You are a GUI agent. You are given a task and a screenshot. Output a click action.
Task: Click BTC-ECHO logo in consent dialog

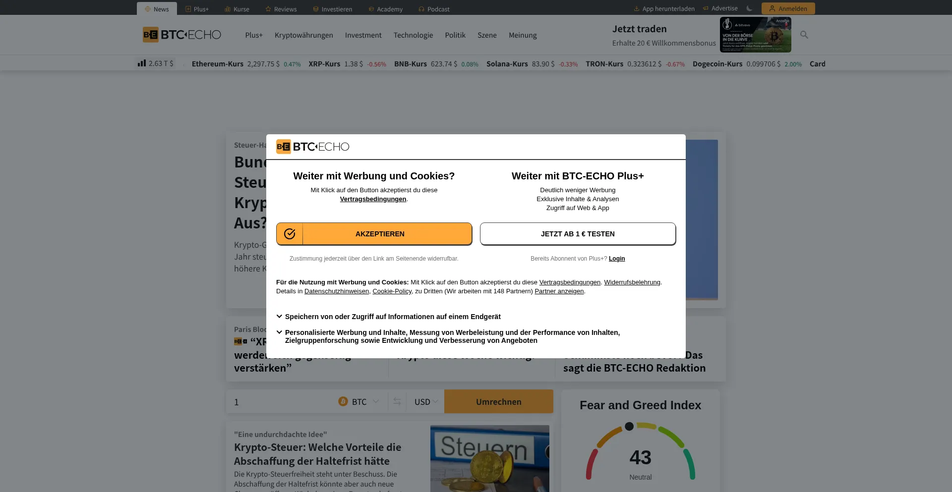coord(313,147)
